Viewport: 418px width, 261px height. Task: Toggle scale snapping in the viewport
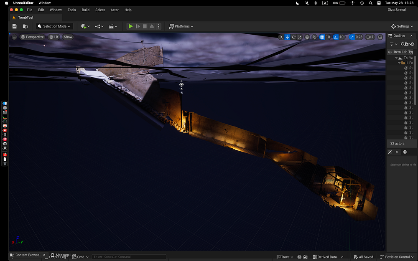pyautogui.click(x=352, y=37)
